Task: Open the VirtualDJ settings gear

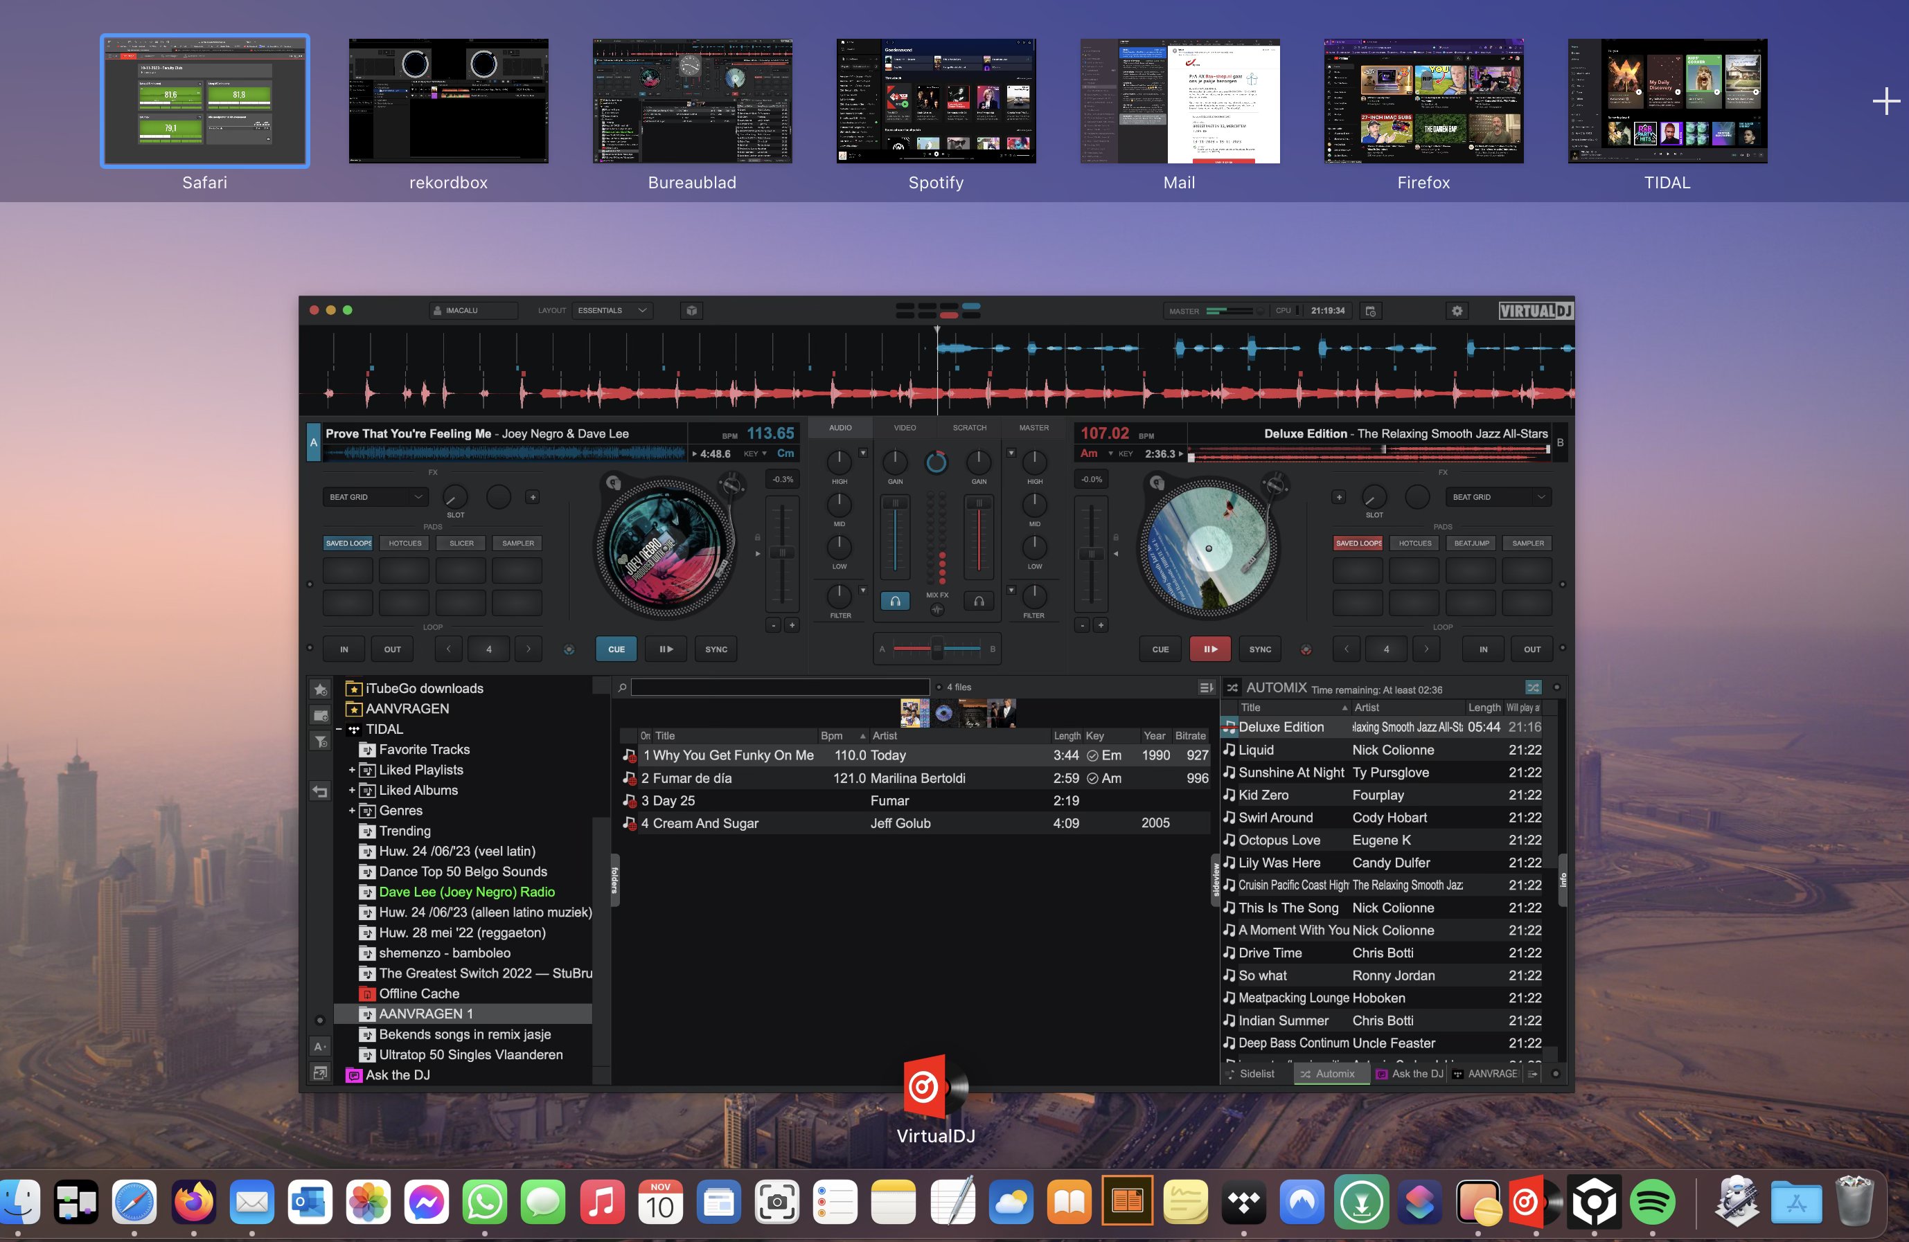Action: coord(1457,311)
